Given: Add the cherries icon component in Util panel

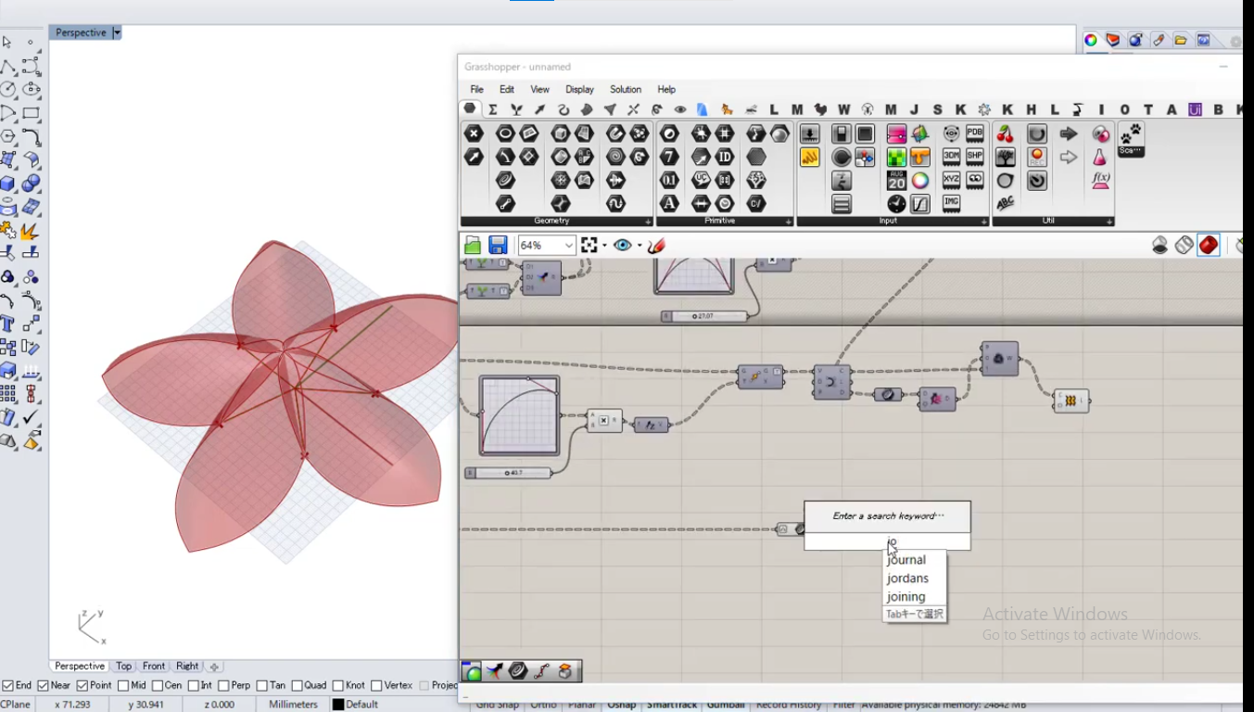Looking at the screenshot, I should click(x=1006, y=134).
